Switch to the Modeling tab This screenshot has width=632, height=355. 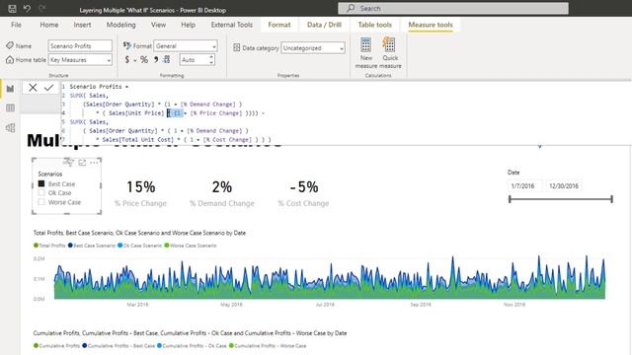pos(120,25)
